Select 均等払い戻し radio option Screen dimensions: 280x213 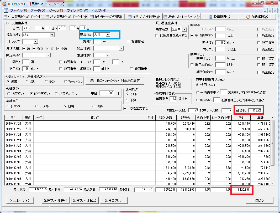click(x=56, y=93)
